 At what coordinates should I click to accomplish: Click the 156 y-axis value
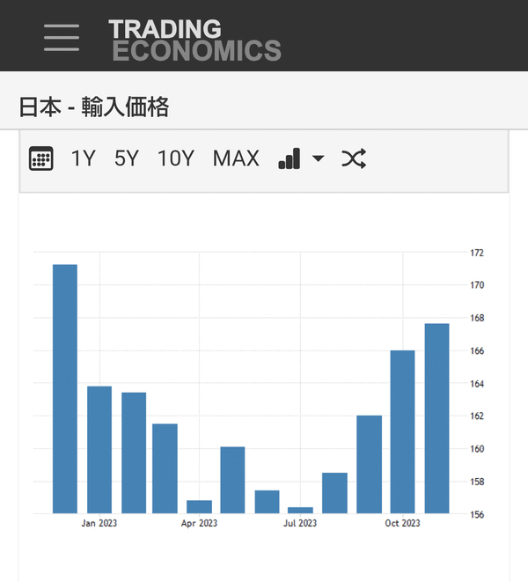tap(477, 515)
